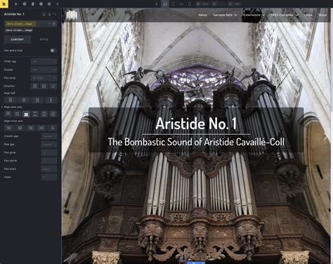
Task: Open the HTML tag dropdown
Action: pos(44,62)
